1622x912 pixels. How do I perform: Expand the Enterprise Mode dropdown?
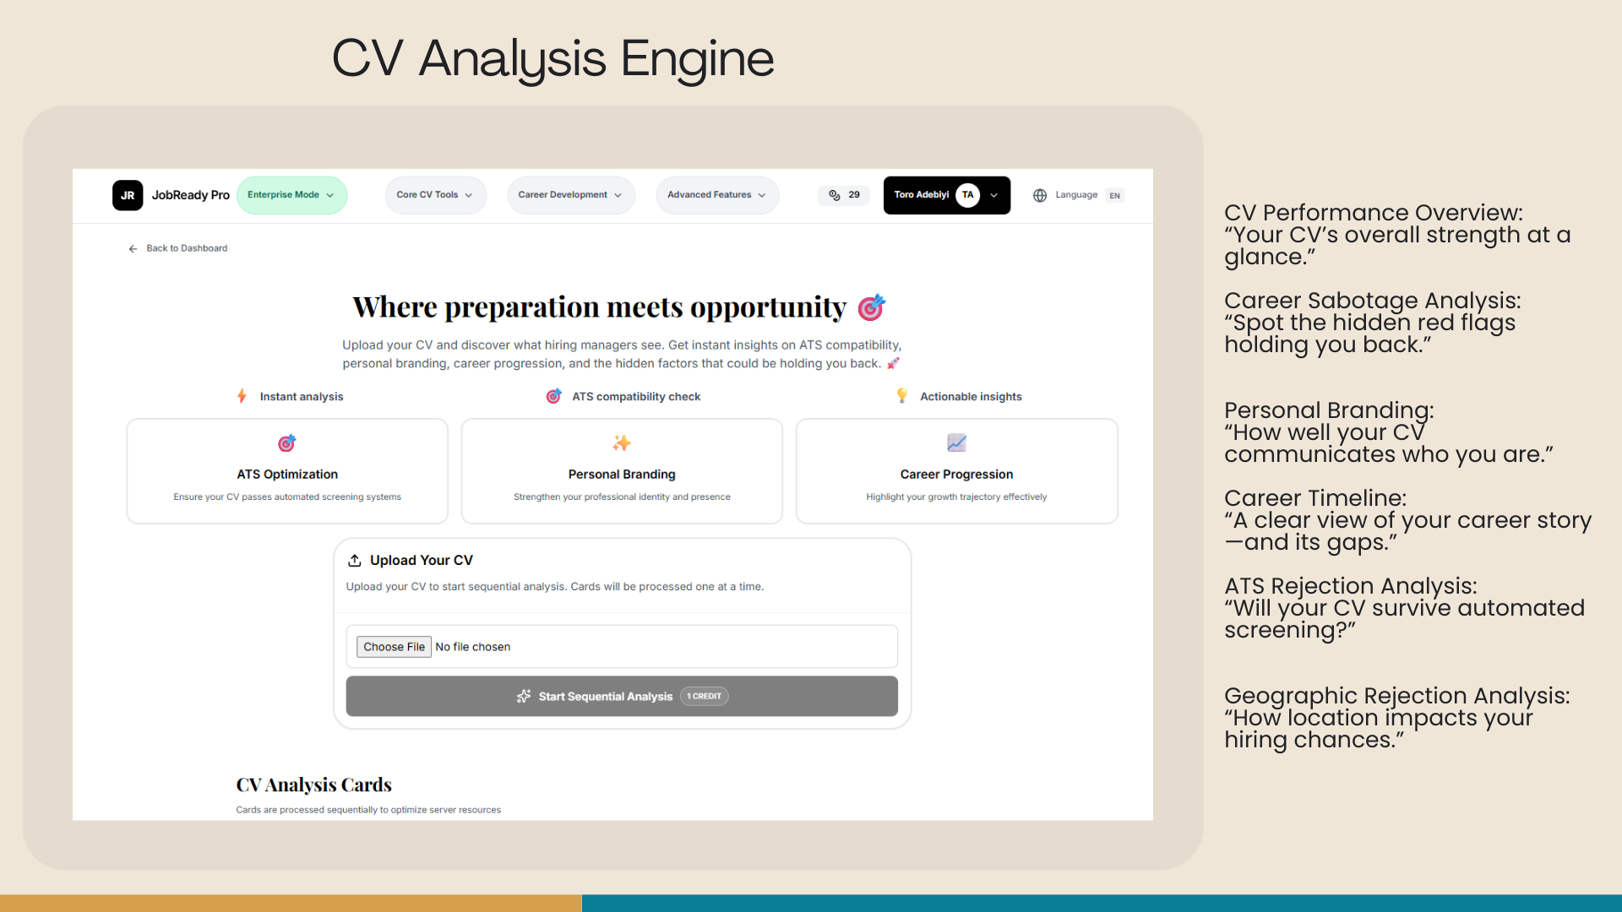291,195
